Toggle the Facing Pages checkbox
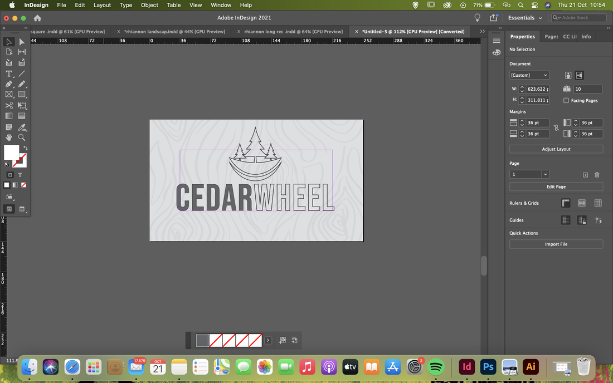This screenshot has height=383, width=613. coord(566,100)
